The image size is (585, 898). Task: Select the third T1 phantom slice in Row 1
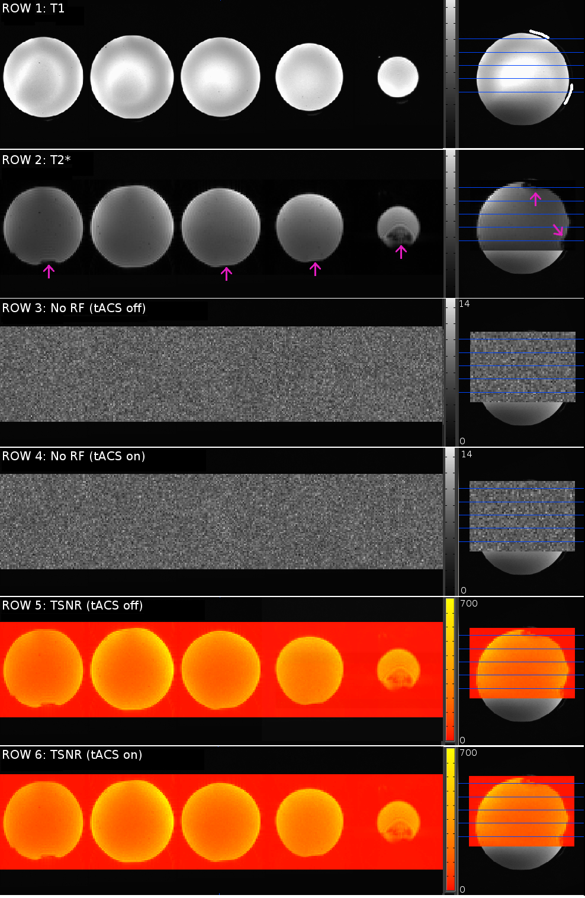[220, 78]
